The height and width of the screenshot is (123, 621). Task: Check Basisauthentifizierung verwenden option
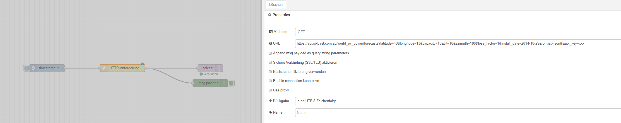(270, 72)
